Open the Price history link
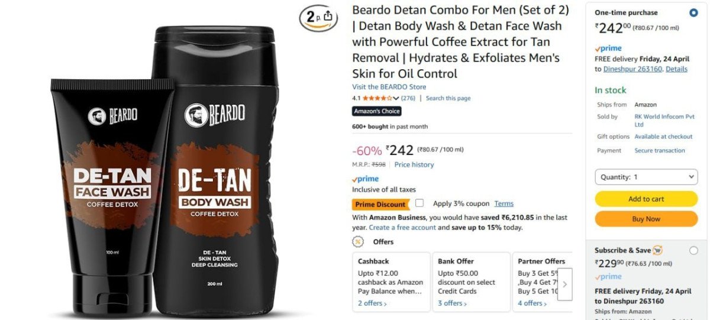 (414, 164)
